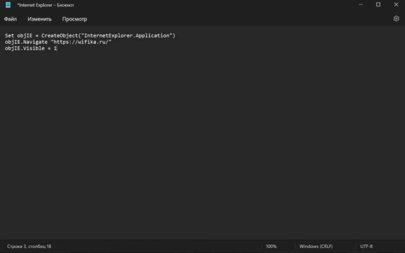This screenshot has width=405, height=253.
Task: Open the Файл menu
Action: [10, 19]
